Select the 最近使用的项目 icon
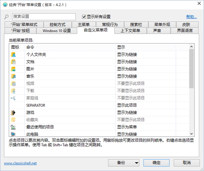This screenshot has width=204, height=171. (x=14, y=127)
